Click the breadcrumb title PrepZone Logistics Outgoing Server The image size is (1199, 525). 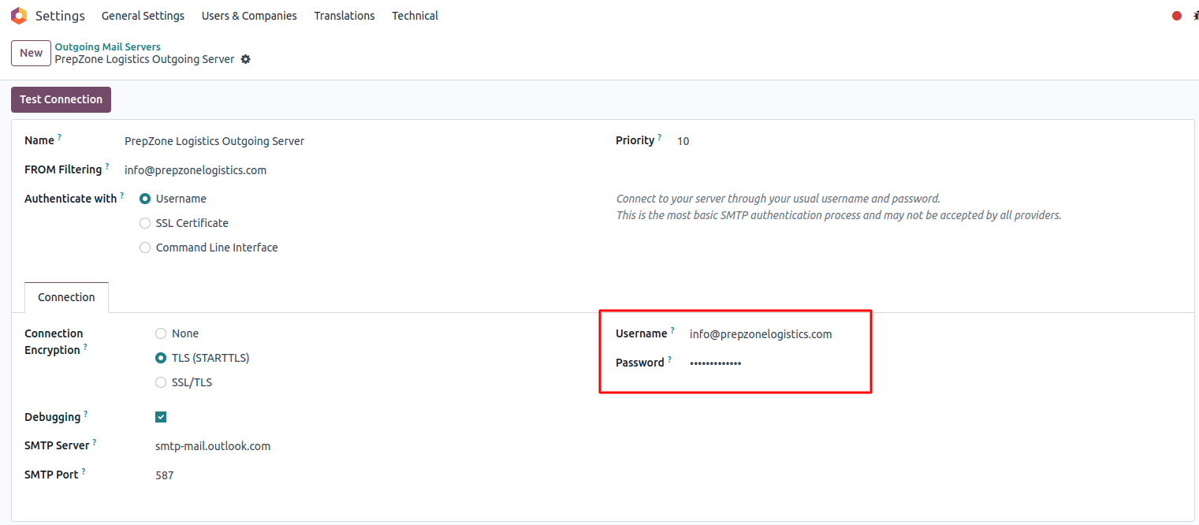point(144,59)
